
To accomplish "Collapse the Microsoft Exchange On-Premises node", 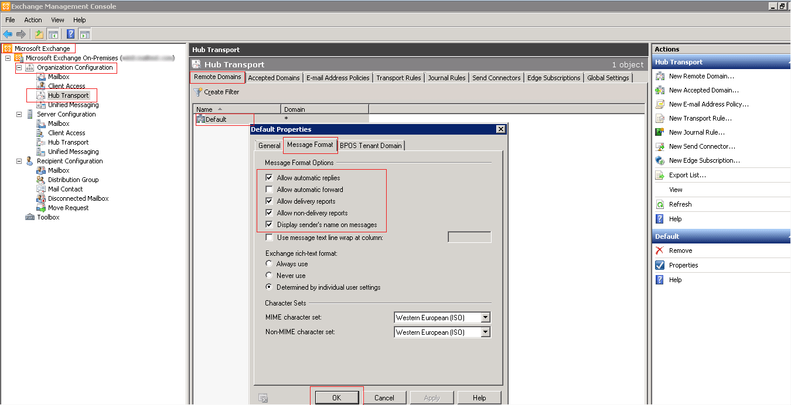I will pyautogui.click(x=8, y=59).
